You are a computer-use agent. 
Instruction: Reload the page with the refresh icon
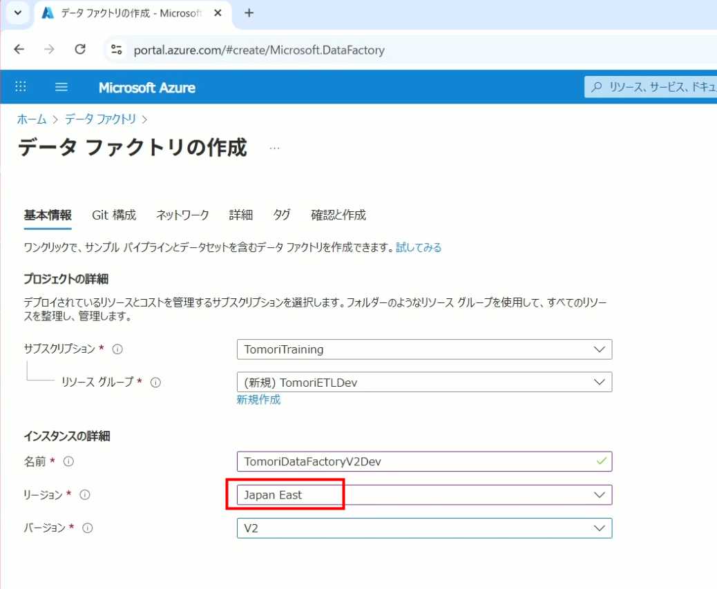click(x=80, y=49)
